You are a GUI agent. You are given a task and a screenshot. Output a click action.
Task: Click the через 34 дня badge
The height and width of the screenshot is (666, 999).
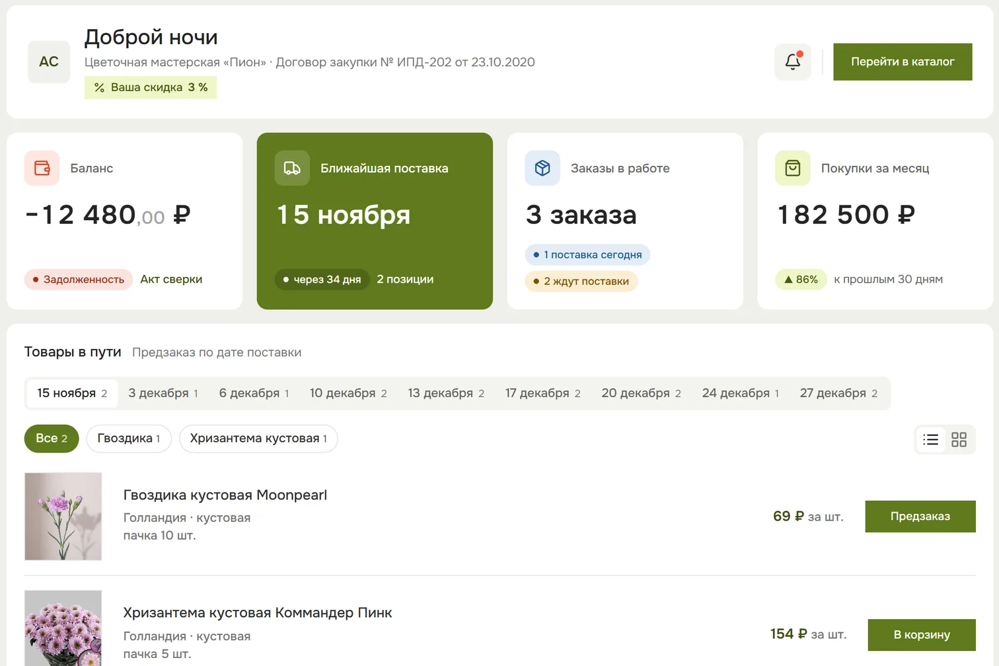(x=322, y=279)
